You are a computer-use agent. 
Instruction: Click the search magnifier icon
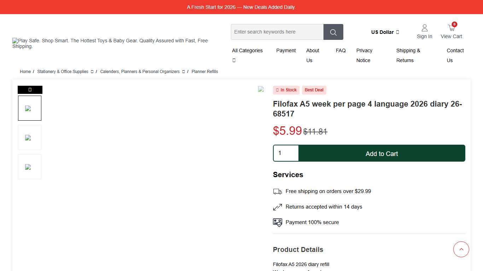(333, 32)
